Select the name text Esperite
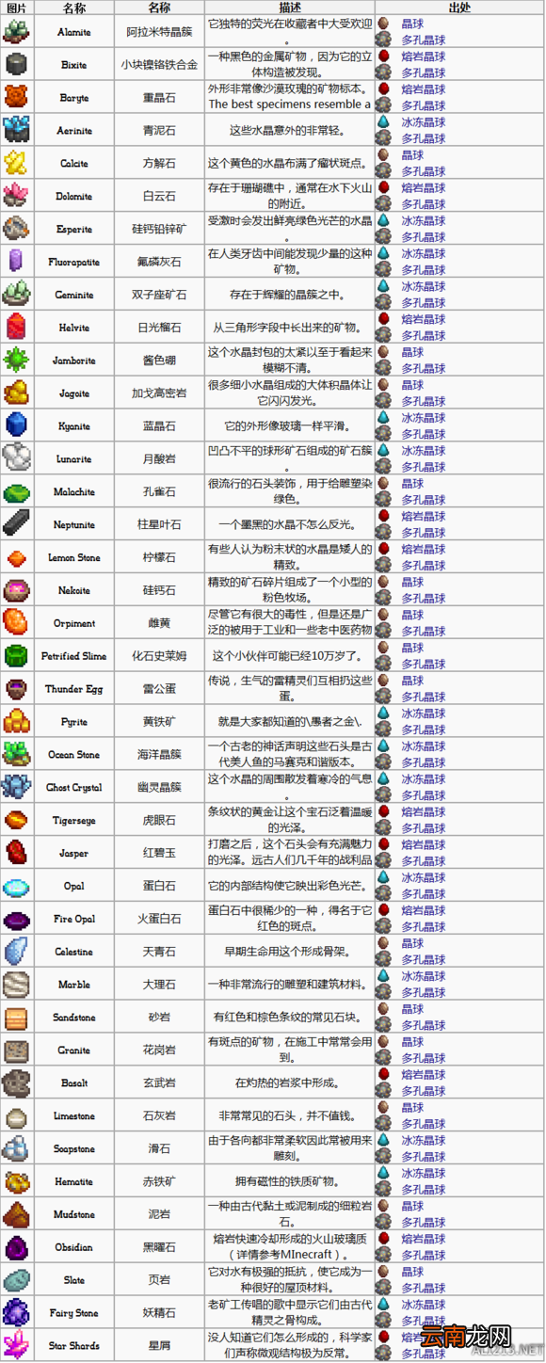Viewport: 546px width, 1363px height. point(74,229)
